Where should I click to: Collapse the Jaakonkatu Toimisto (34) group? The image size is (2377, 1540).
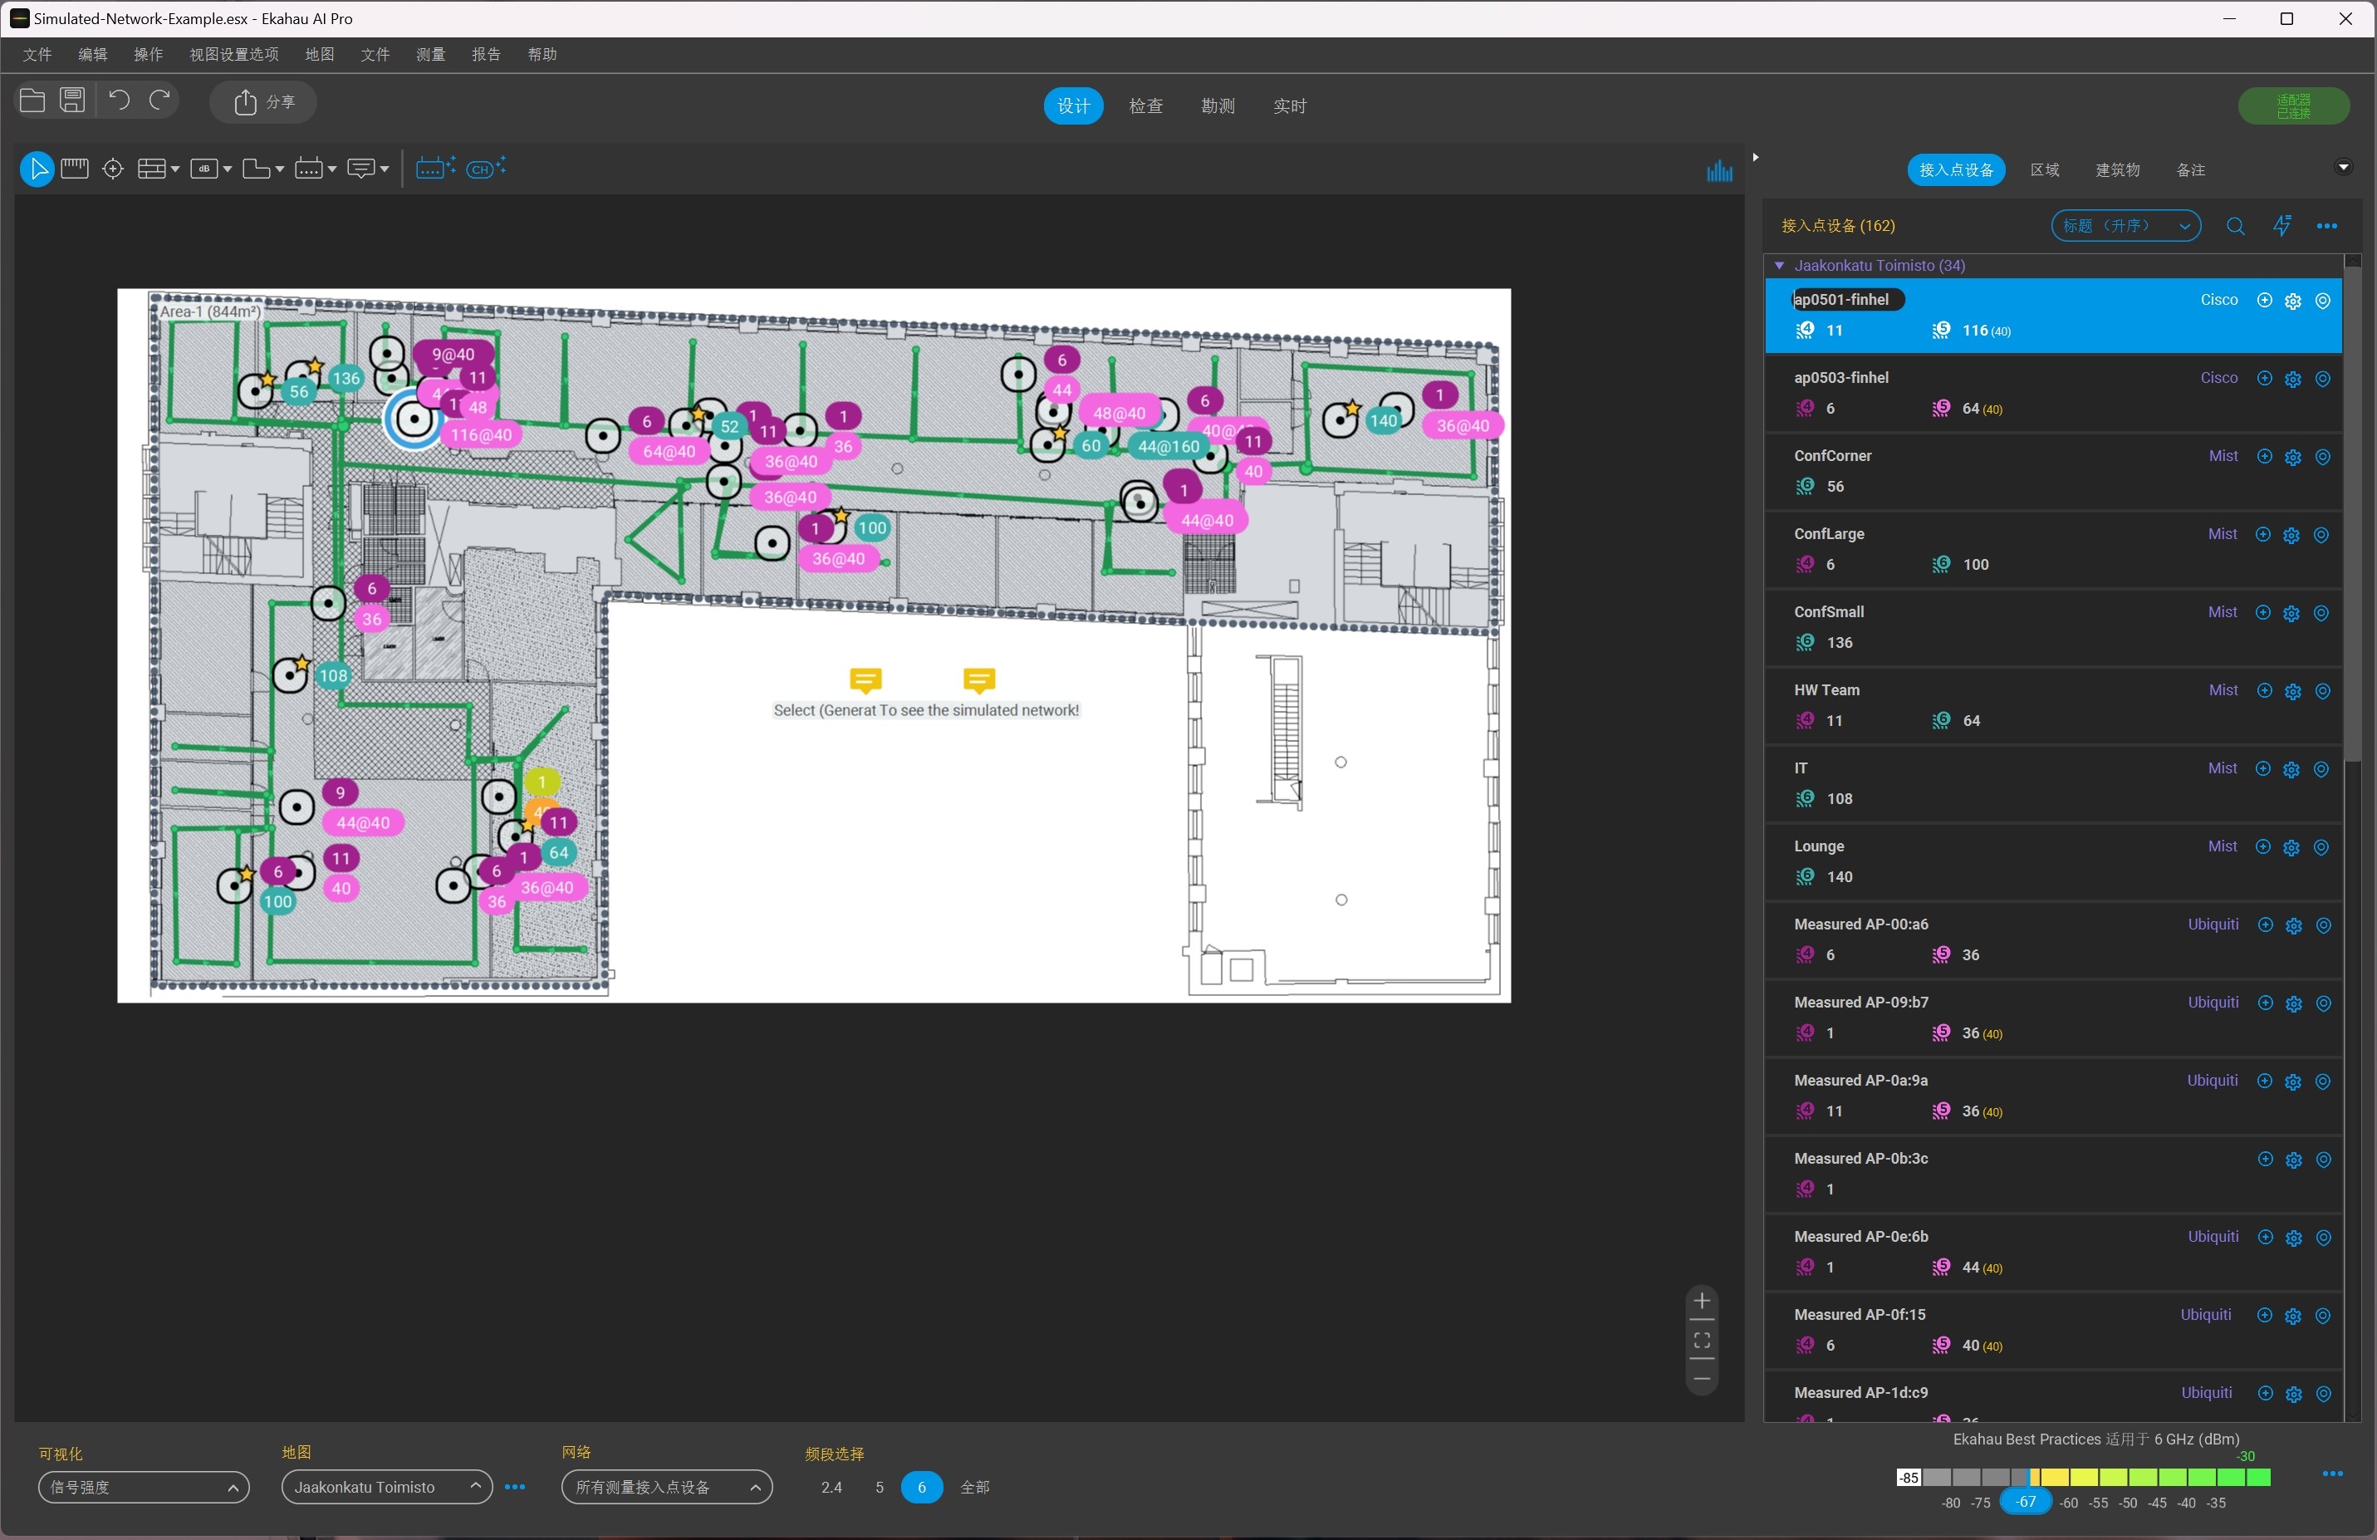point(1780,266)
